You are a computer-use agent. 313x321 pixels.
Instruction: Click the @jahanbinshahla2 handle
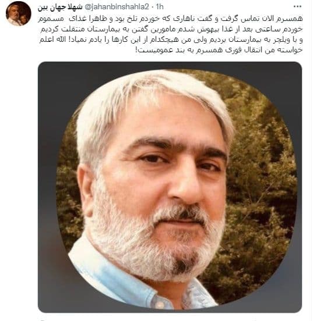[117, 7]
